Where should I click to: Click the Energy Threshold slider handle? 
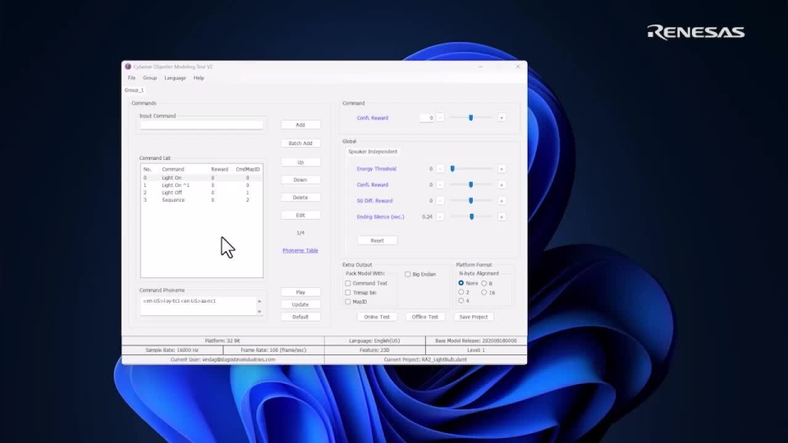click(452, 169)
